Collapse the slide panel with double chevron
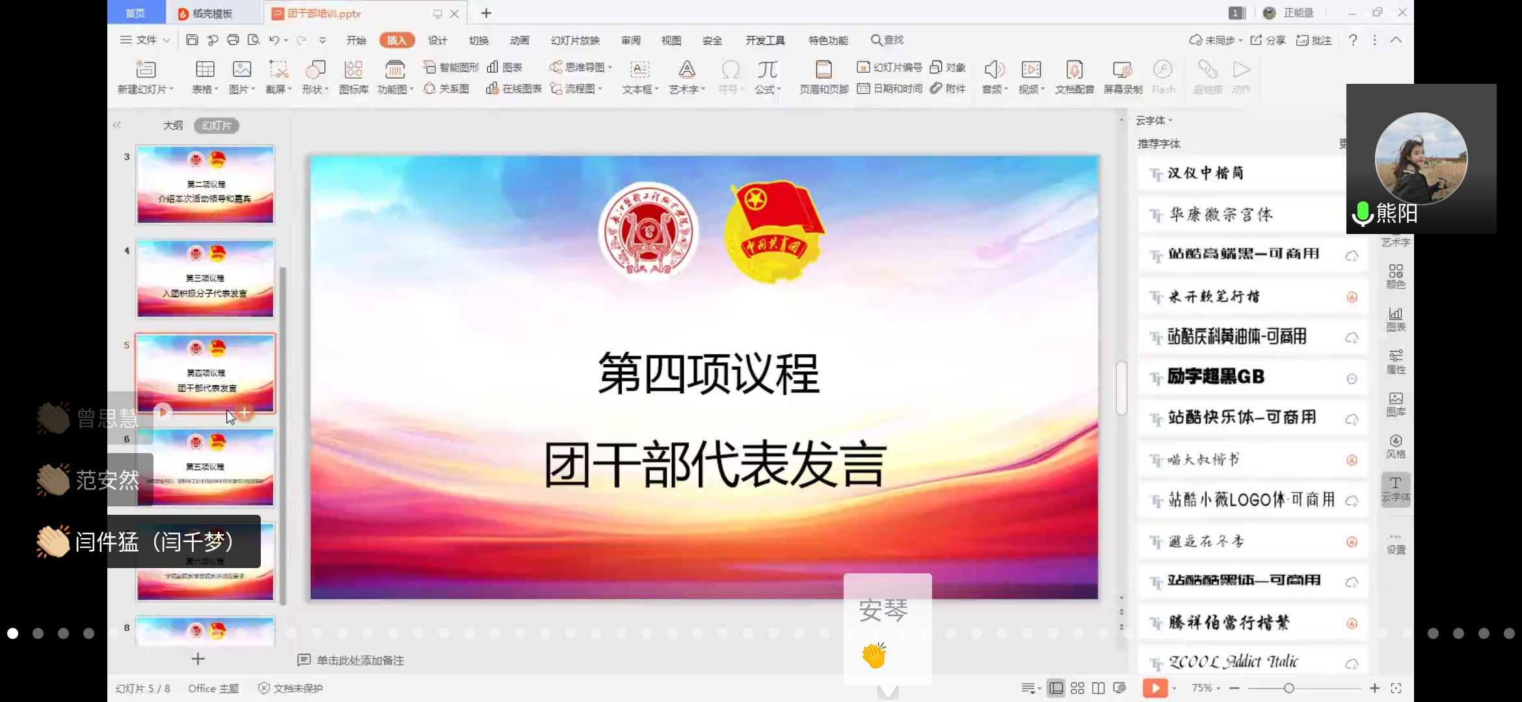The width and height of the screenshot is (1522, 702). (x=116, y=125)
